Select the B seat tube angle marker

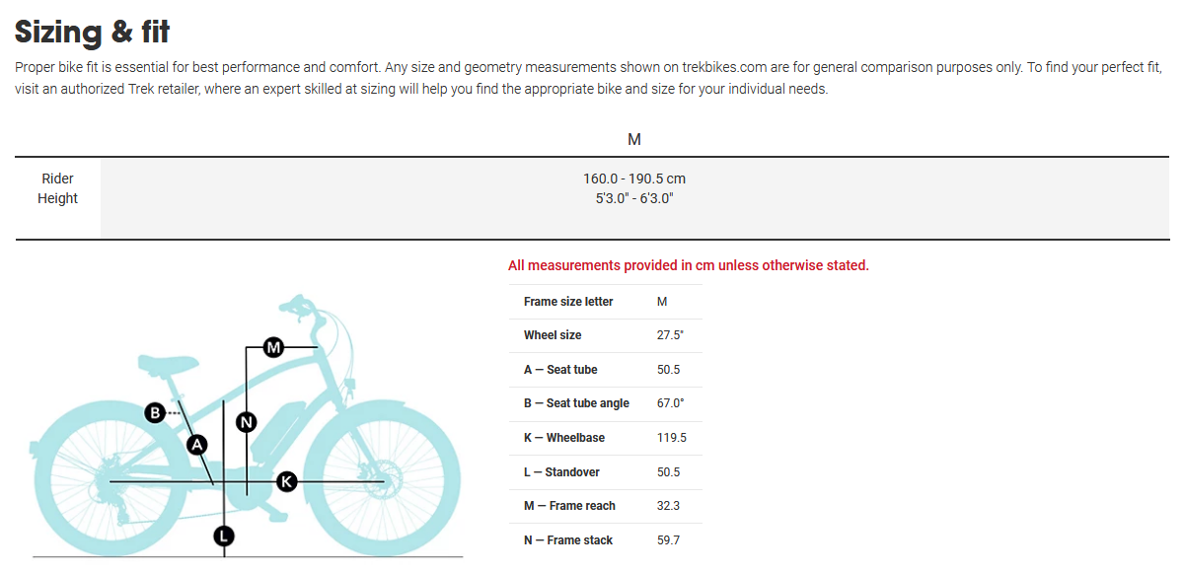pos(155,413)
